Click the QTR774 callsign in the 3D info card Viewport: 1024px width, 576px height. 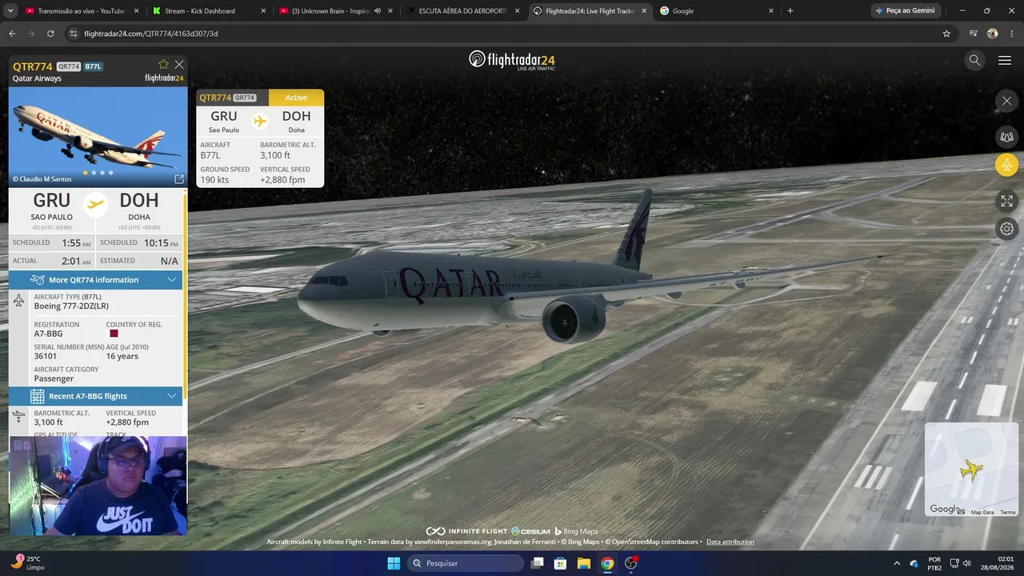tap(215, 98)
